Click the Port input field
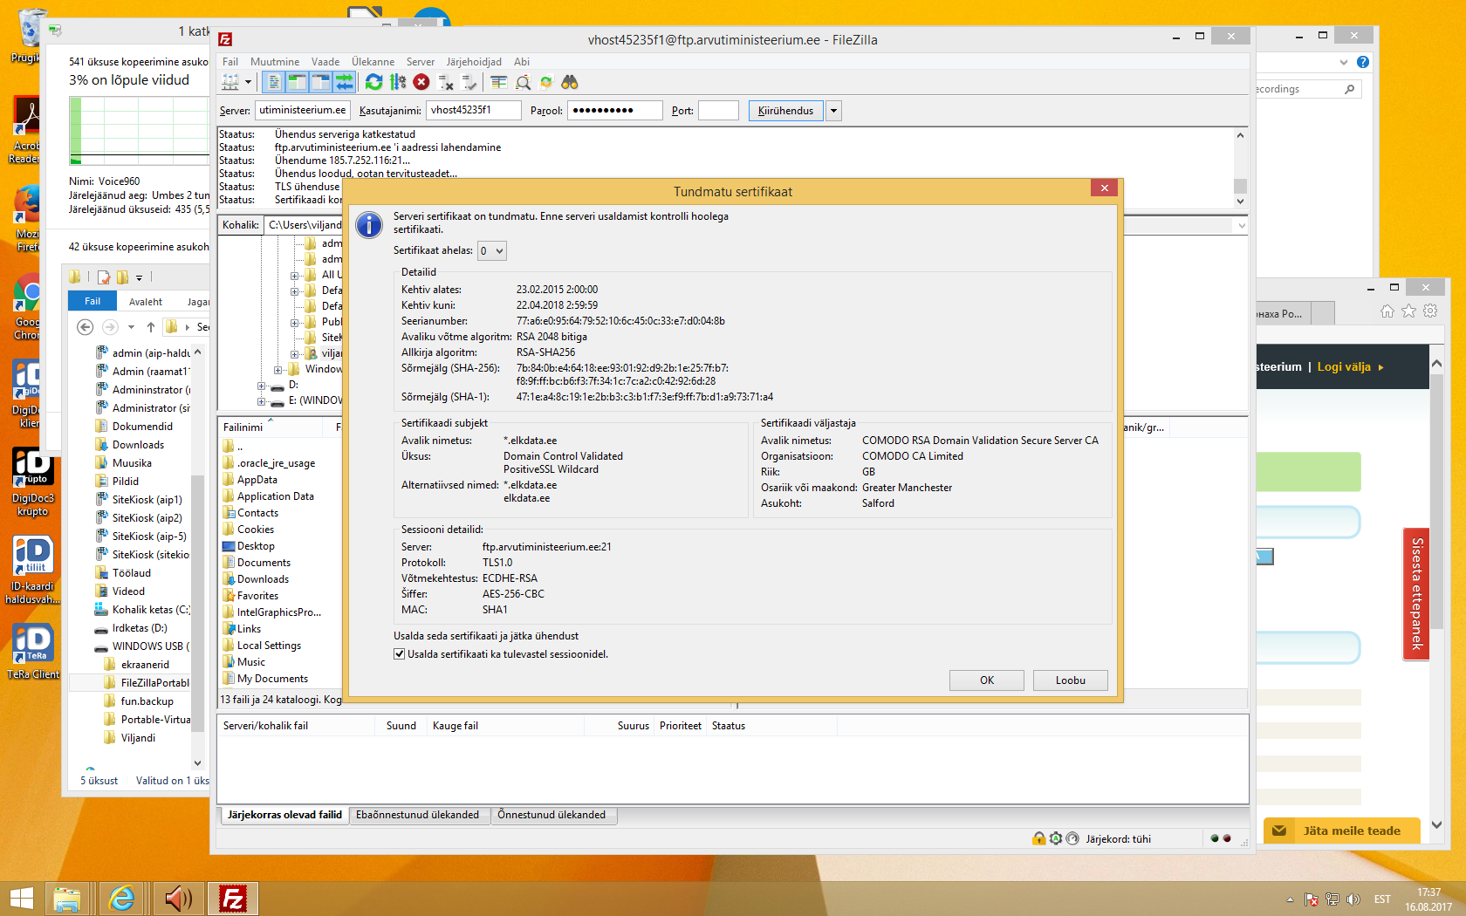The image size is (1466, 916). 718,111
